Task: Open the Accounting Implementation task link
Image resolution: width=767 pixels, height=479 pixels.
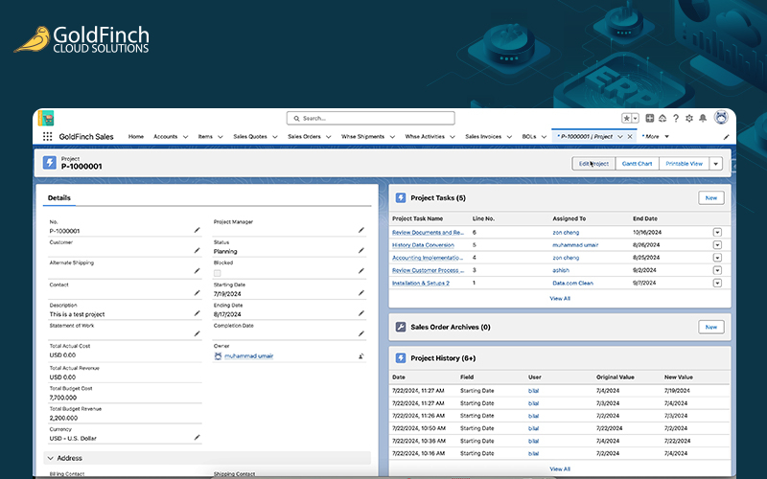Action: (427, 258)
